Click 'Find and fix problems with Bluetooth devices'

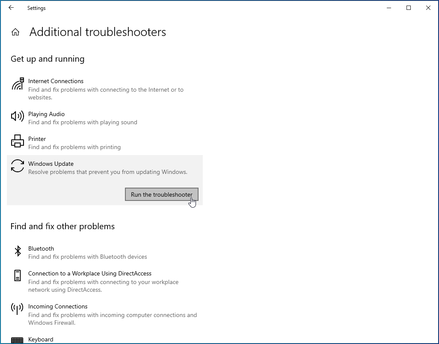(x=88, y=257)
